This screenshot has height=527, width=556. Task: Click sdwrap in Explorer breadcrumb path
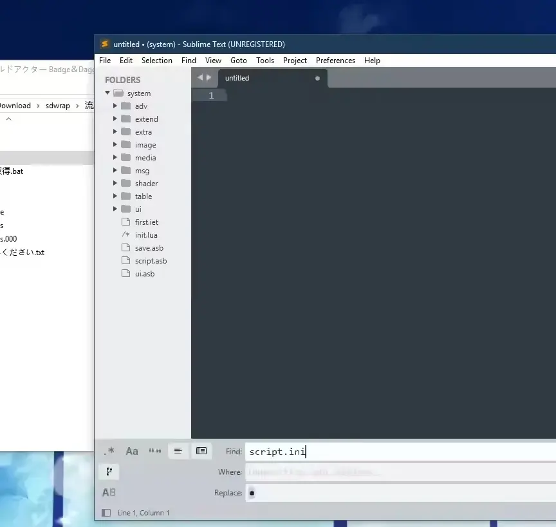pyautogui.click(x=58, y=106)
